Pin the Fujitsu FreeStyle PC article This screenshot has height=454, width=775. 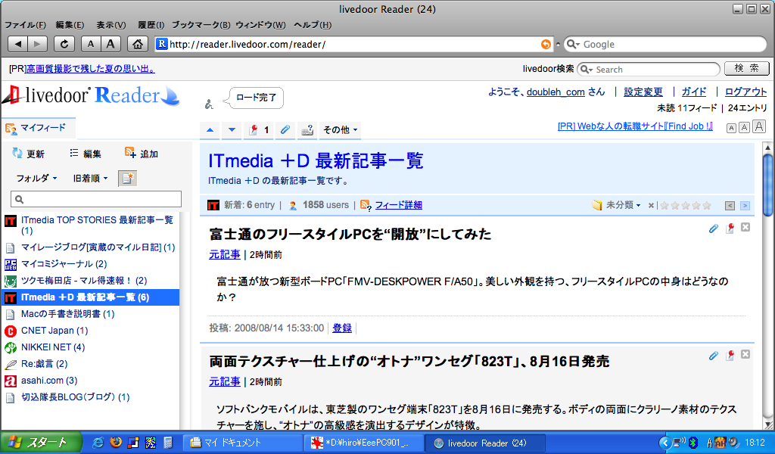coord(730,229)
